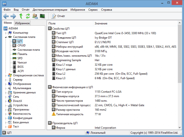Open the green monitor diagnostics toolbar icon

(42, 16)
